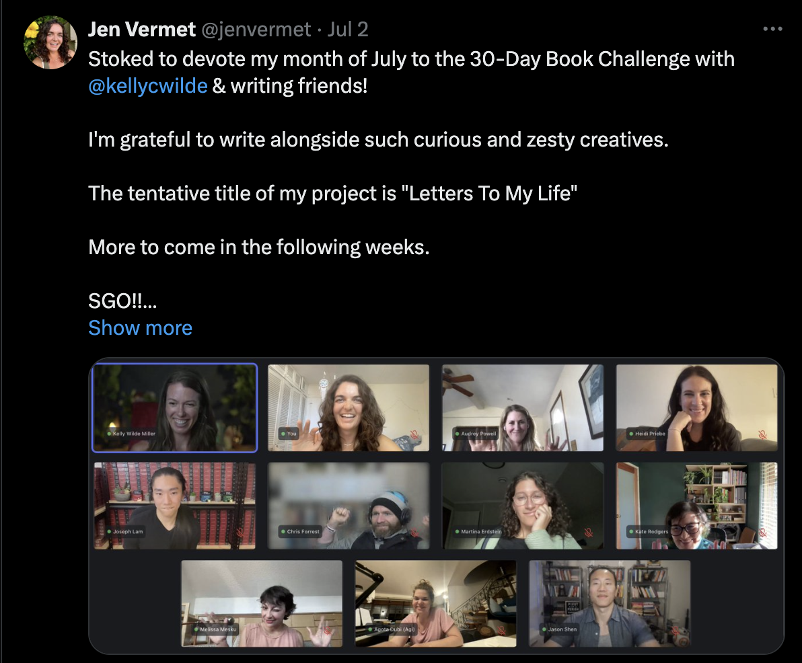The image size is (802, 663).
Task: Click the Jen Vermet display name
Action: point(142,30)
